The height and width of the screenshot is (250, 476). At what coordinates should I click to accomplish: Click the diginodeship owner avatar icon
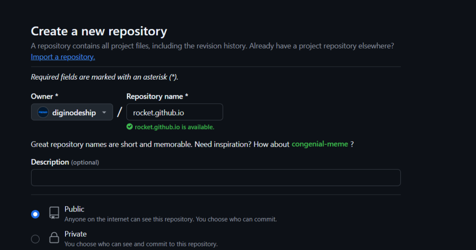click(43, 112)
